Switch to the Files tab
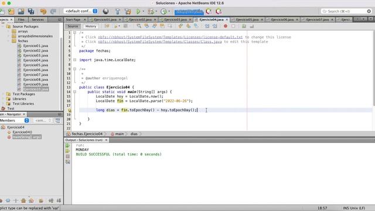The image size is (375, 211). coord(21,19)
